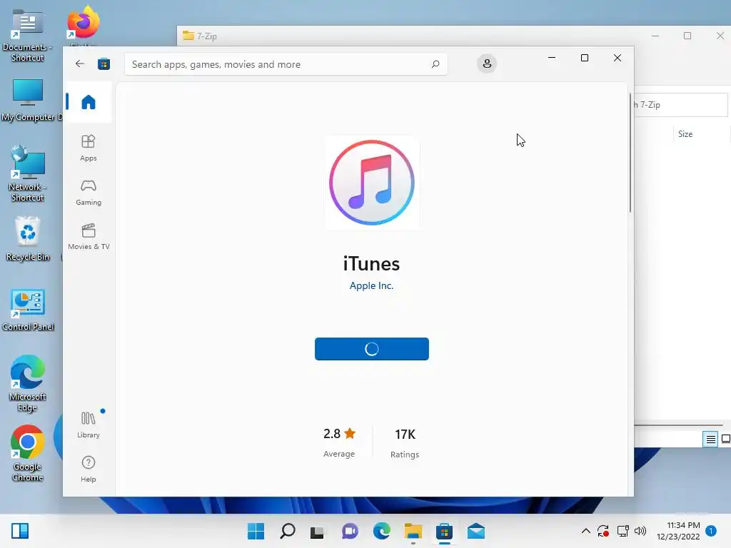Open the Gaming section
This screenshot has height=548, width=731.
pos(88,192)
